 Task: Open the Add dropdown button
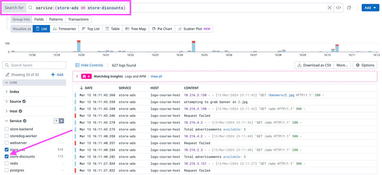tap(370, 8)
